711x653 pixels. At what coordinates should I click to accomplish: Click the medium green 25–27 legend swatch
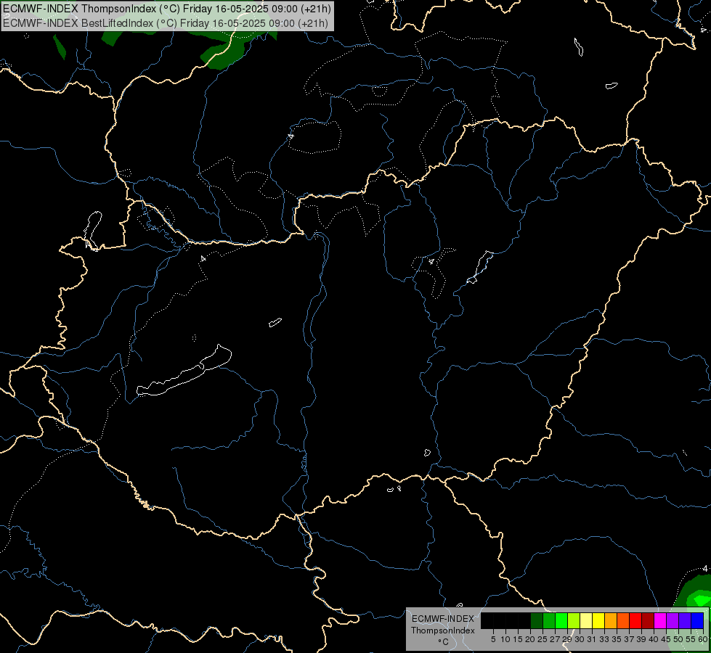(x=549, y=620)
